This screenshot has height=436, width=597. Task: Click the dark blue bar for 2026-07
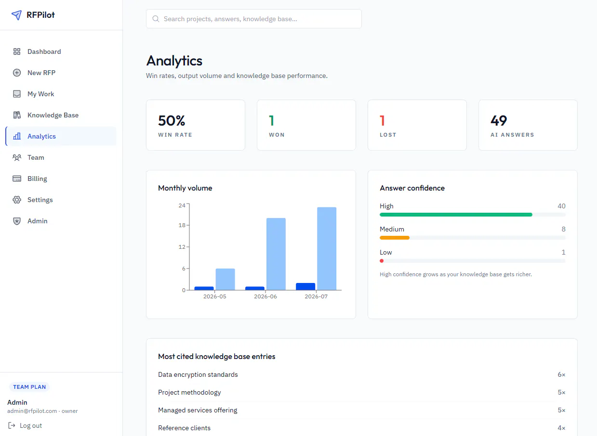pos(305,286)
